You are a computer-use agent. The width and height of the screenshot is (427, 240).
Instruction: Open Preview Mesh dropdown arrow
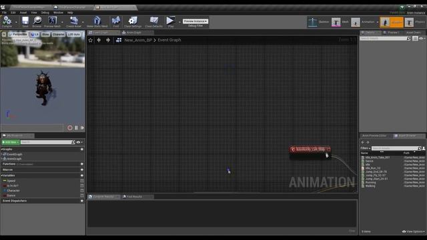(x=62, y=22)
